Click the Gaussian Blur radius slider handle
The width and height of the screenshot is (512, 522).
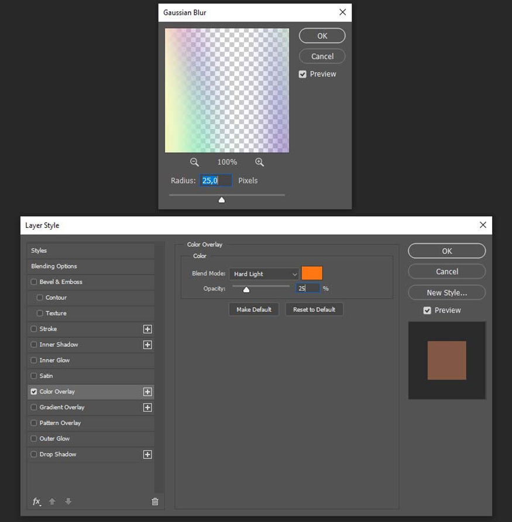coord(221,200)
